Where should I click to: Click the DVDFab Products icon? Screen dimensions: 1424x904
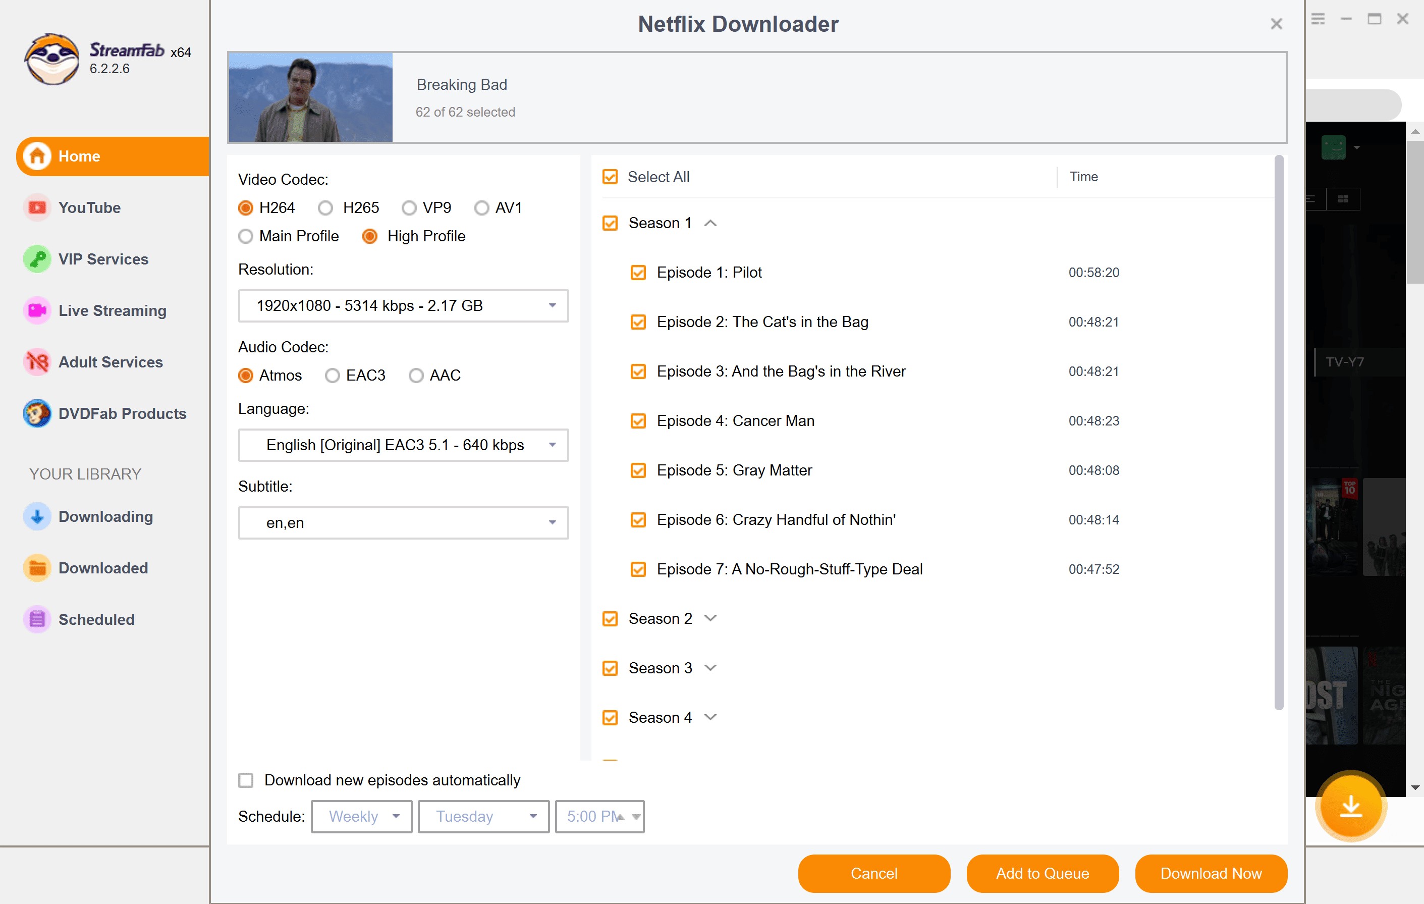click(x=37, y=413)
